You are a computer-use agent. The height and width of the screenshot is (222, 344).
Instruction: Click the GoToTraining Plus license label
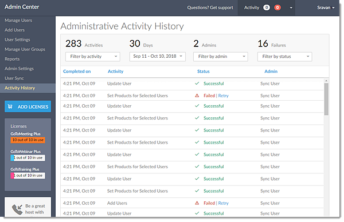point(25,169)
